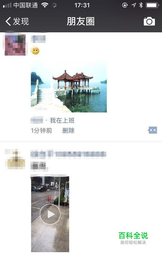162x255 pixels.
Task: Tap the 发现 back label
Action: [x=21, y=21]
